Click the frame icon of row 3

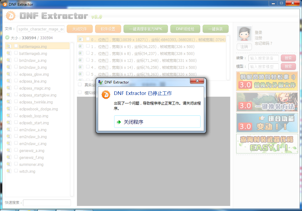81,60
